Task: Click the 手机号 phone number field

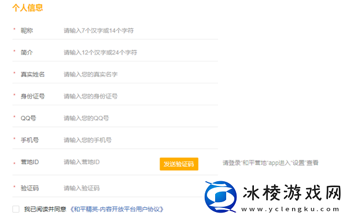Action: point(141,140)
